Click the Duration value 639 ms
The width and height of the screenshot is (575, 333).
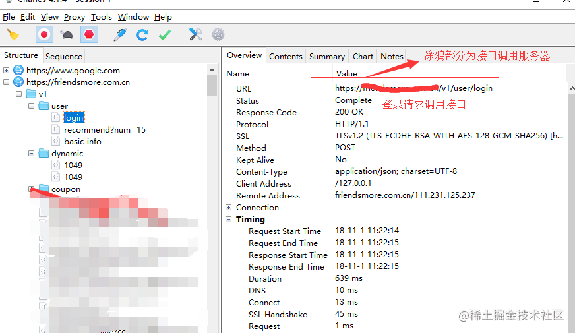[348, 278]
